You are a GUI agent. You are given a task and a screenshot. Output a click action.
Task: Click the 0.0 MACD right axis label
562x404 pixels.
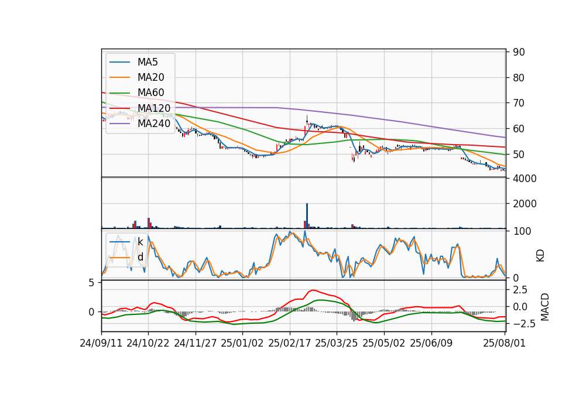tap(520, 307)
